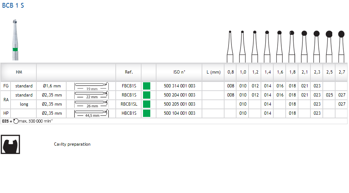Click the bur silhouette above the 0,8 column

230,47
